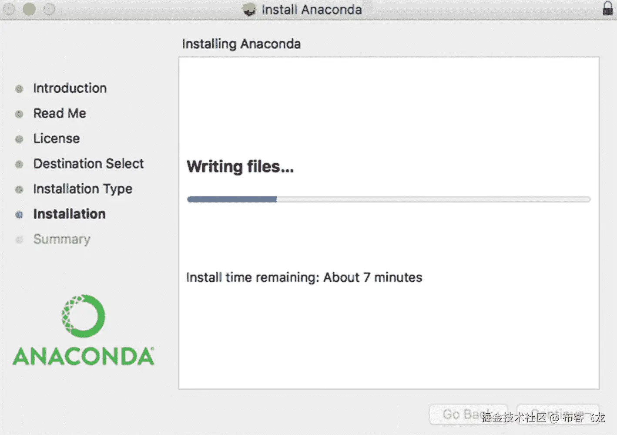617x435 pixels.
Task: Go to the greyed-out Summary step
Action: click(x=62, y=239)
